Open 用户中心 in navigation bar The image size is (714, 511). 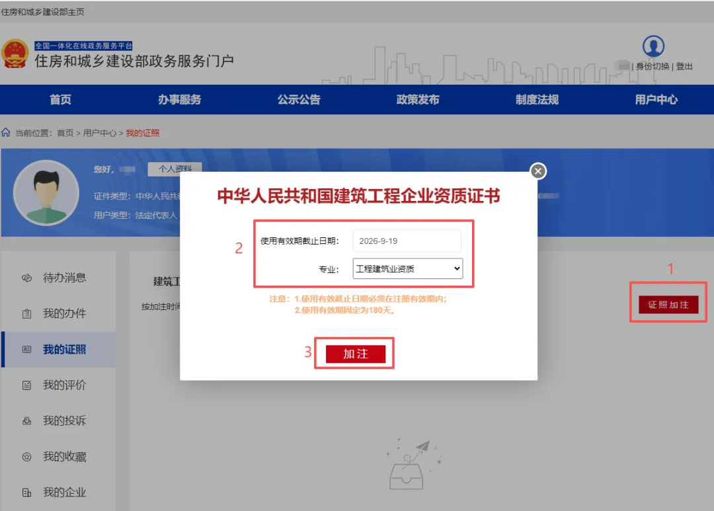point(656,100)
